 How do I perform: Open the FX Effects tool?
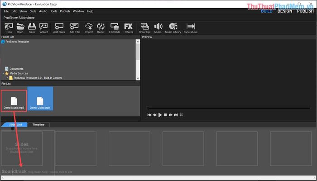pos(129,28)
